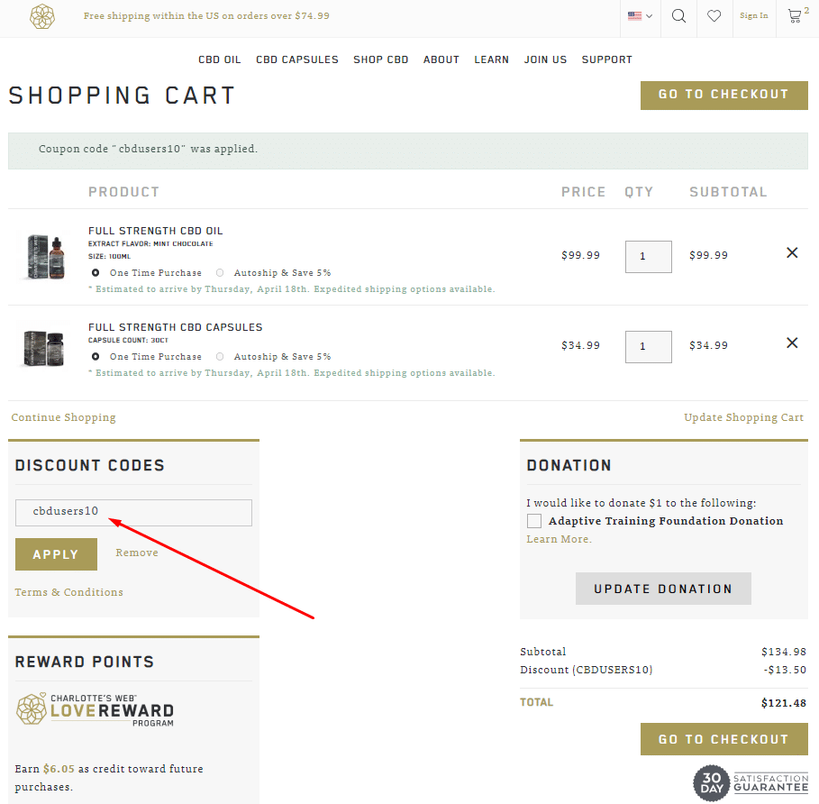Screen dimensions: 819x804
Task: Click the FULL STRENGTH CBD CAPSULES product title
Action: 176,327
